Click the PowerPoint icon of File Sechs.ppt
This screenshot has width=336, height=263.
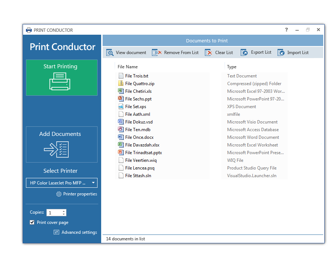[x=121, y=99]
